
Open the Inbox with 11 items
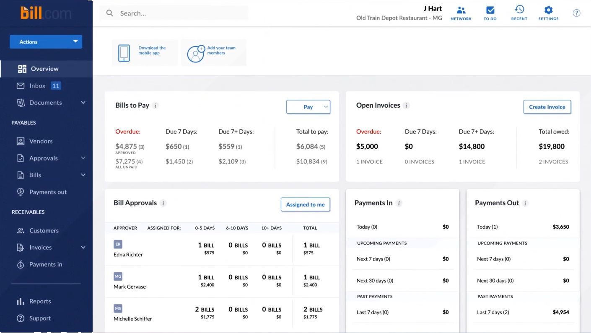tap(38, 85)
